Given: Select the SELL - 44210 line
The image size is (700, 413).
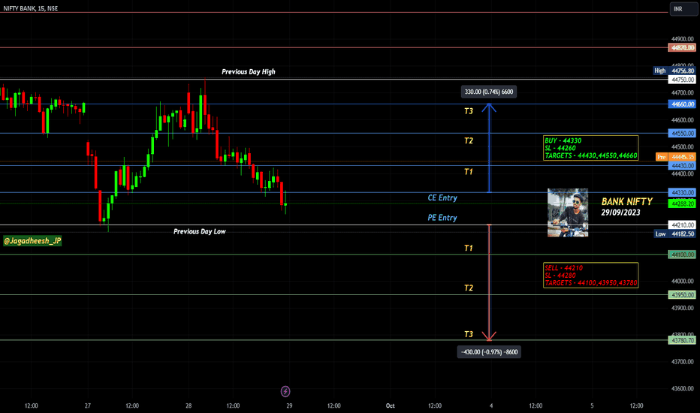Looking at the screenshot, I should click(563, 268).
